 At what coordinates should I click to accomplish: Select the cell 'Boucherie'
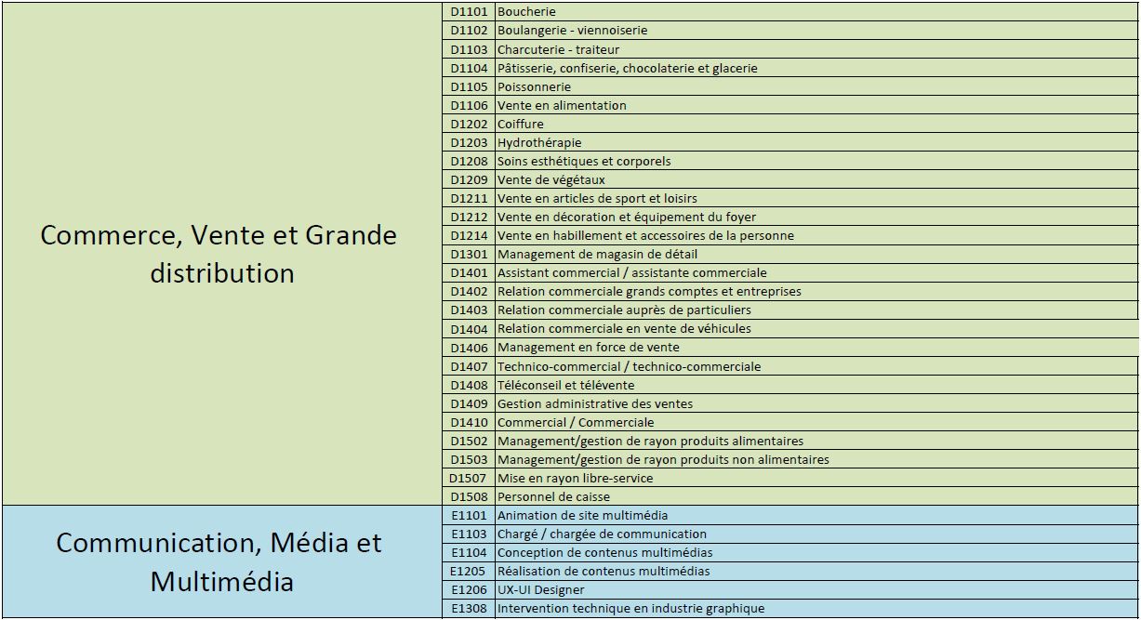coord(817,12)
